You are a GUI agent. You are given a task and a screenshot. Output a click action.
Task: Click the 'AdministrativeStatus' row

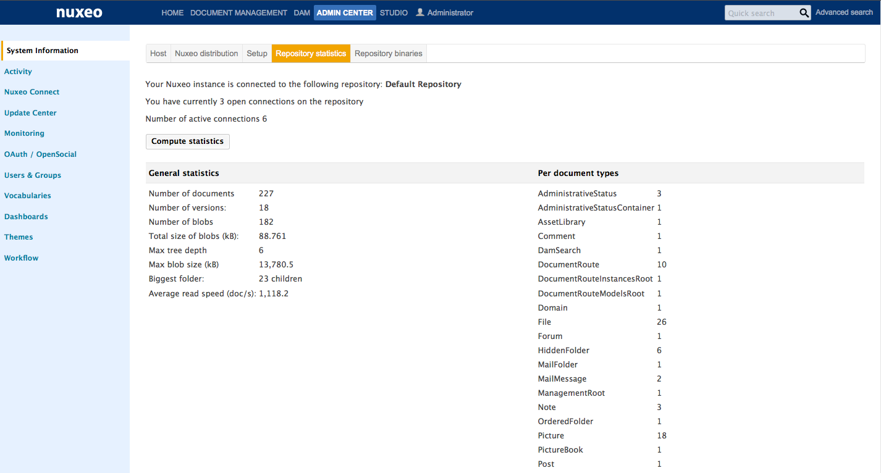point(577,193)
